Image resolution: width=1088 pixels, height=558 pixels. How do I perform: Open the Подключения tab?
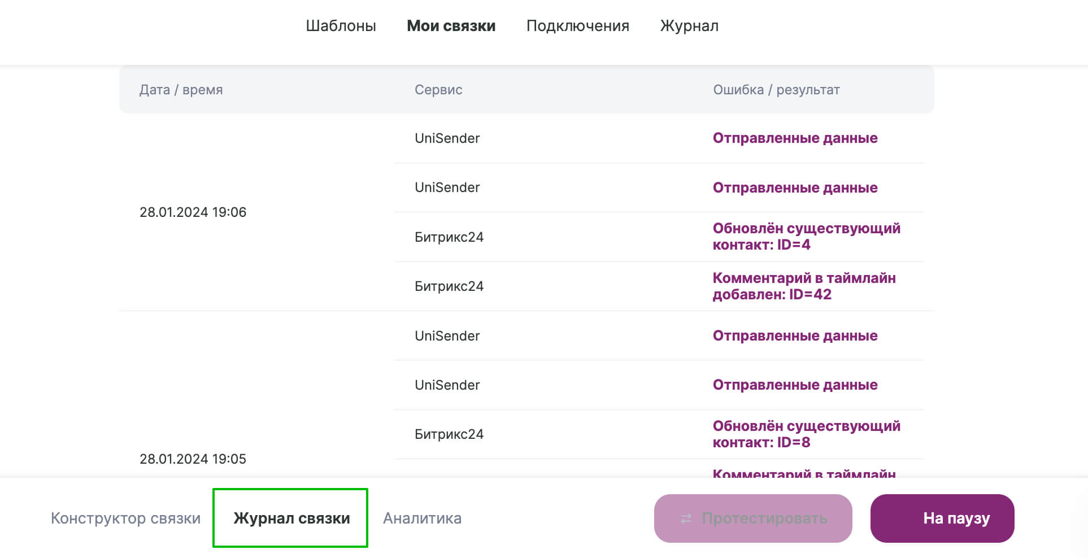tap(577, 26)
